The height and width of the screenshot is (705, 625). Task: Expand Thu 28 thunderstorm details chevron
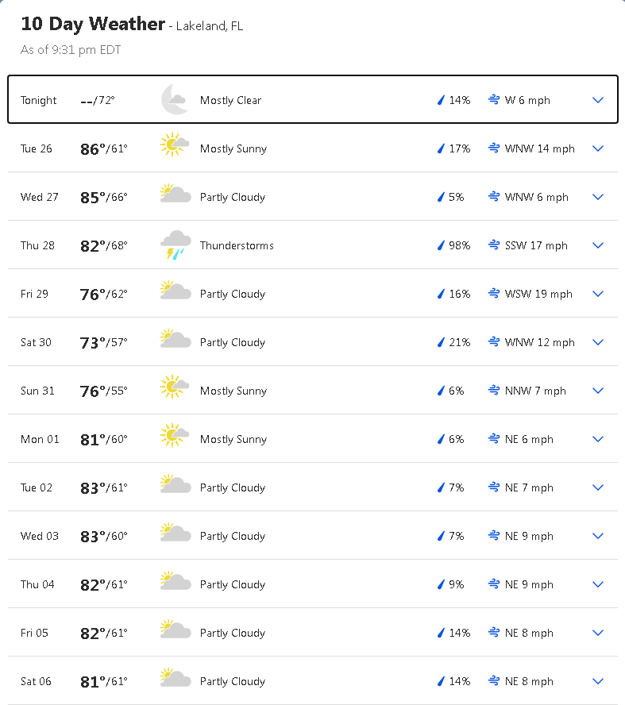click(598, 245)
